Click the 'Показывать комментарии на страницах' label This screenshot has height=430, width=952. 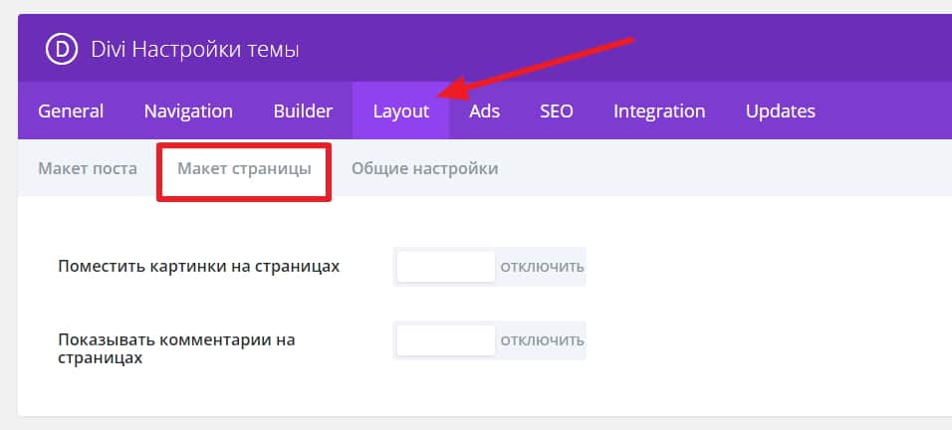pos(177,348)
